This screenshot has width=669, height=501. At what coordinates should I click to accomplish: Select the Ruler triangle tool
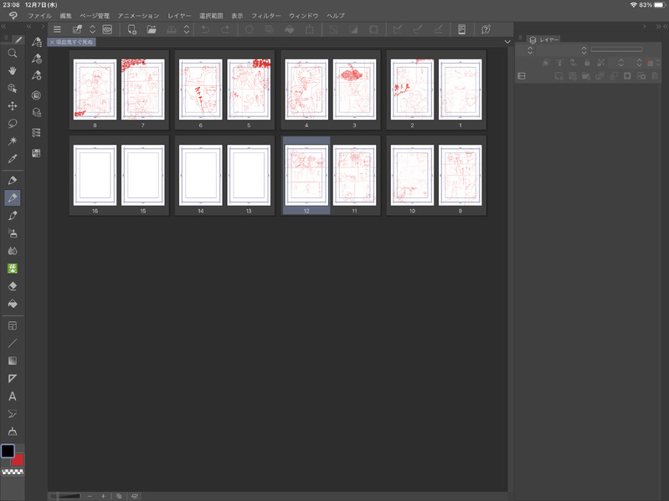coord(13,378)
